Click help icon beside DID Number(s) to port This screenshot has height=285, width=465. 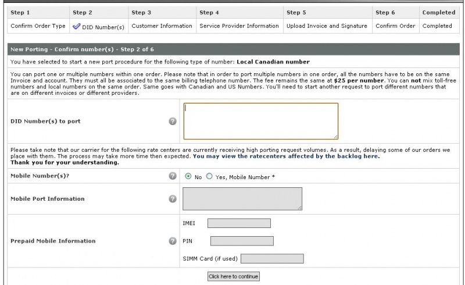coord(173,121)
